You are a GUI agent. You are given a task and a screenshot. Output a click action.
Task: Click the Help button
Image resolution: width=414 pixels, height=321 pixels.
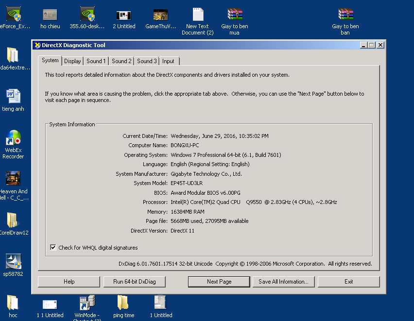(x=69, y=282)
